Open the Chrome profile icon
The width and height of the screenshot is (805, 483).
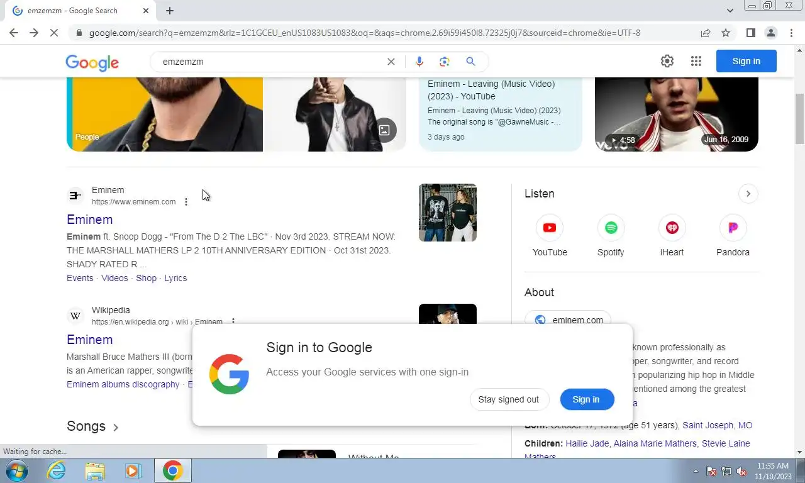[771, 33]
